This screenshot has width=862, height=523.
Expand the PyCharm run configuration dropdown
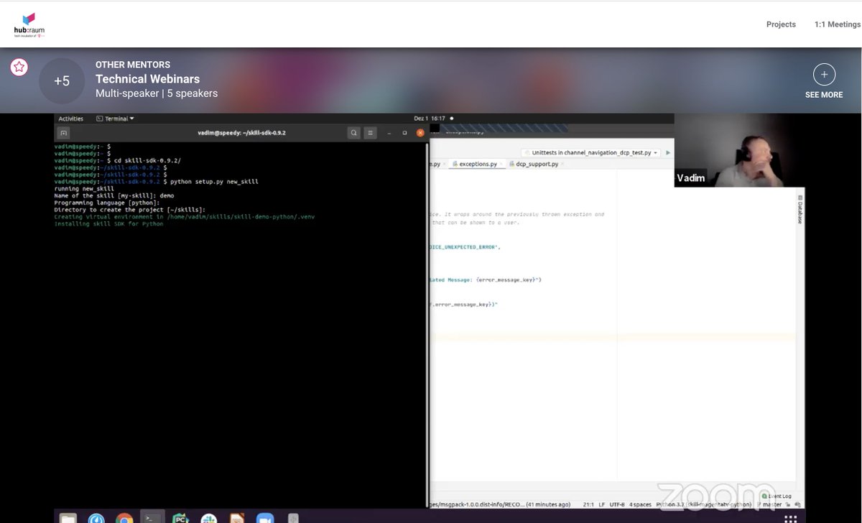point(592,153)
